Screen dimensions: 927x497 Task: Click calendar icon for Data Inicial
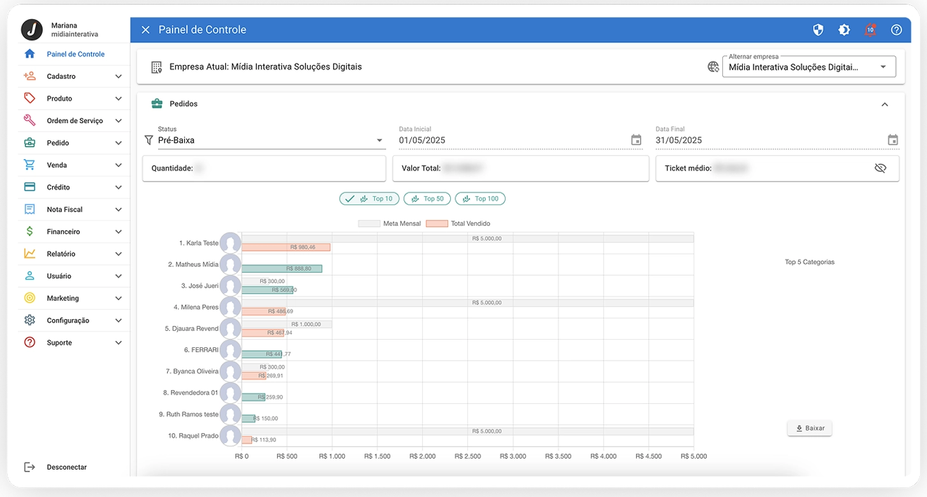(636, 140)
